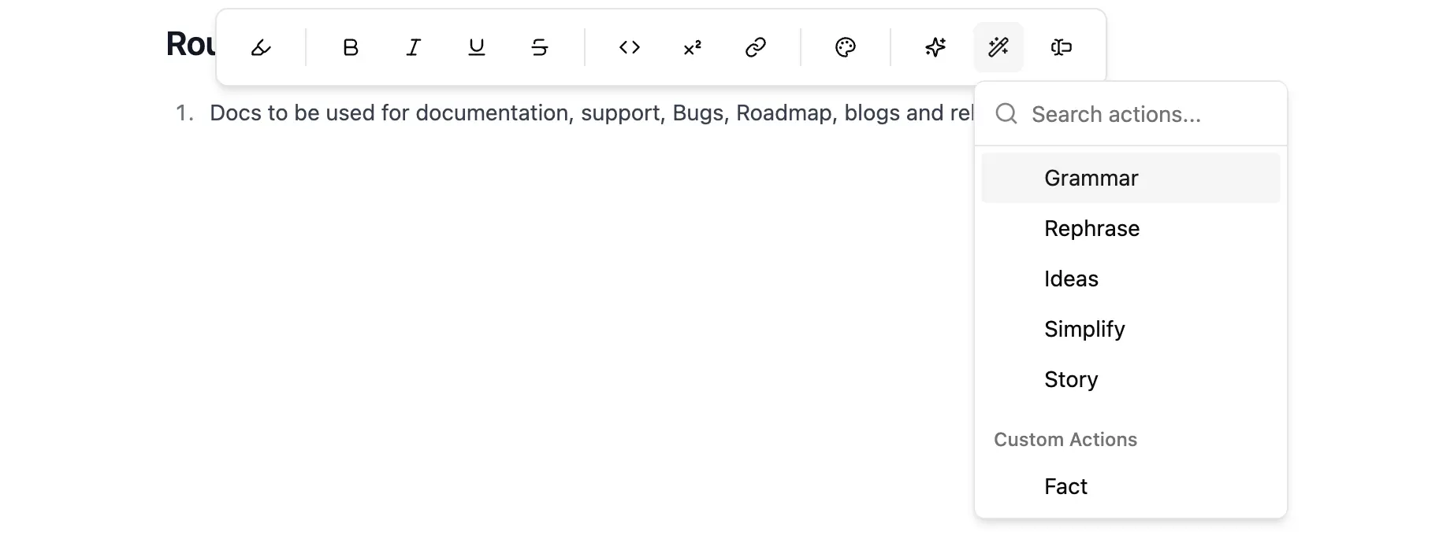Click the rename text-cursor icon in the toolbar
Screen dimensions: 1439x546
point(1062,48)
